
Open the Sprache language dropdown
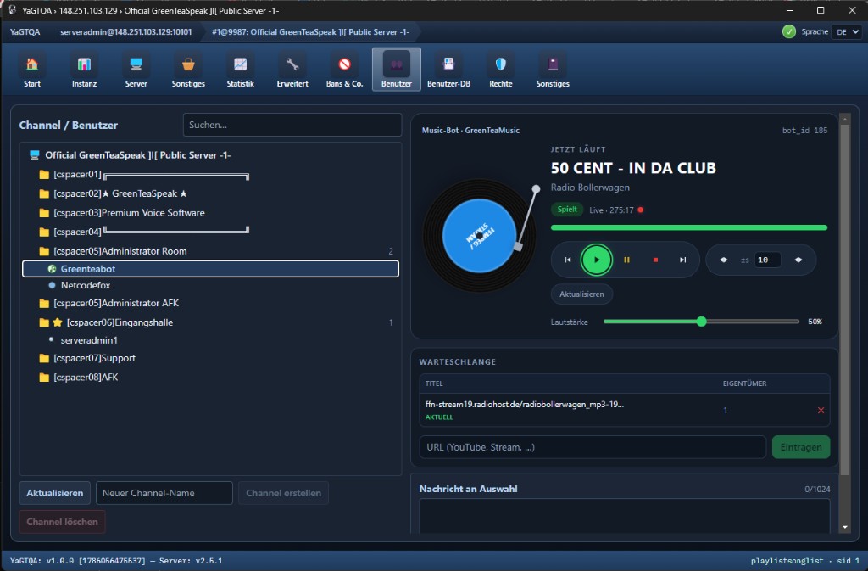[x=847, y=31]
